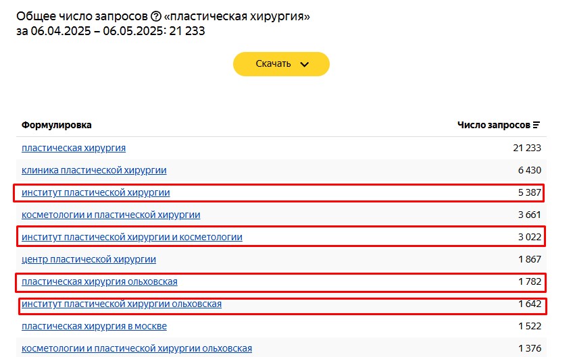This screenshot has height=357, width=573.
Task: Open пластическая хирургия ольховская link
Action: click(x=99, y=281)
